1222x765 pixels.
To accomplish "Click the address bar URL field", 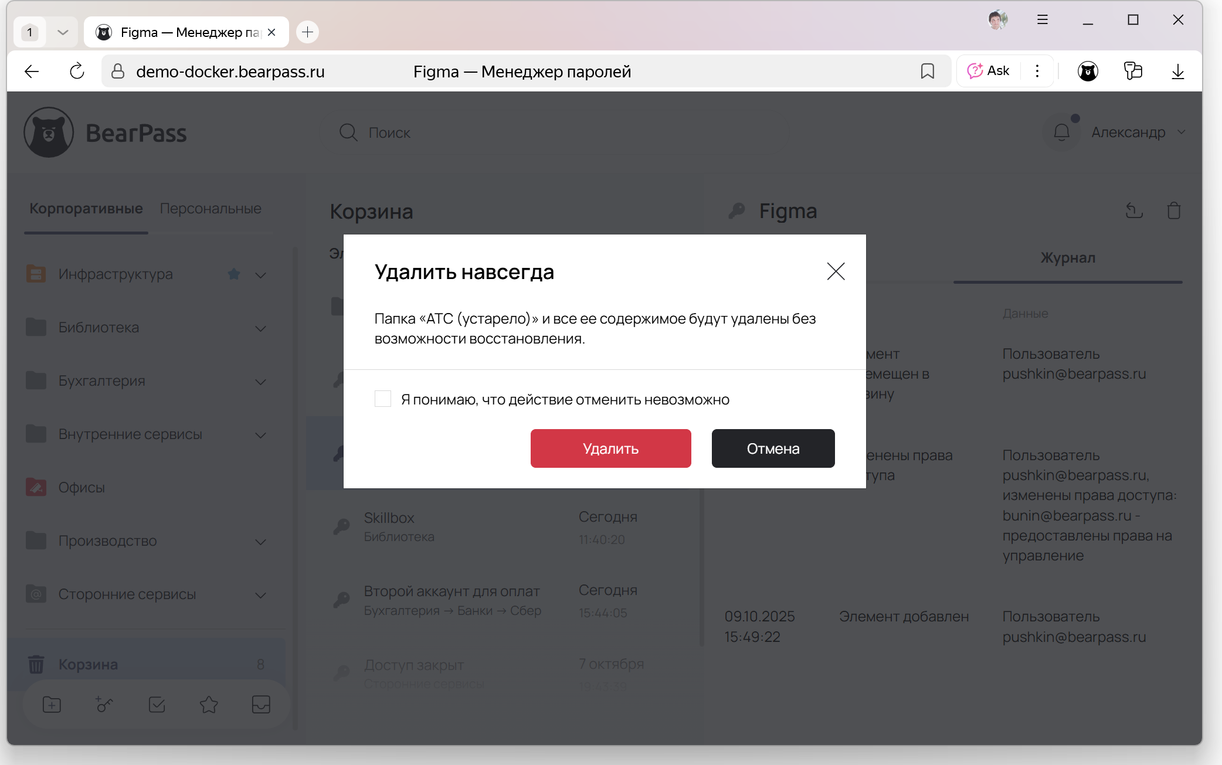I will click(230, 72).
